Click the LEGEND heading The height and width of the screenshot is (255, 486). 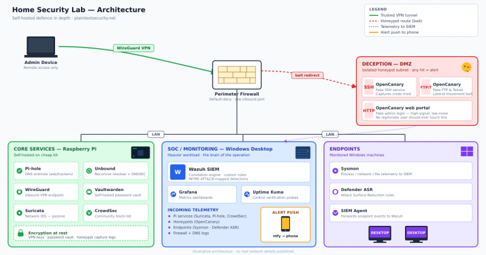(x=378, y=9)
